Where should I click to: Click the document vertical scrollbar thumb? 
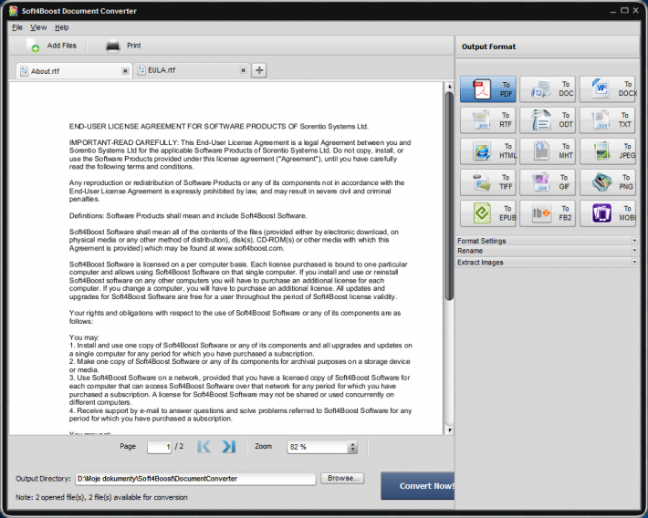(449, 196)
